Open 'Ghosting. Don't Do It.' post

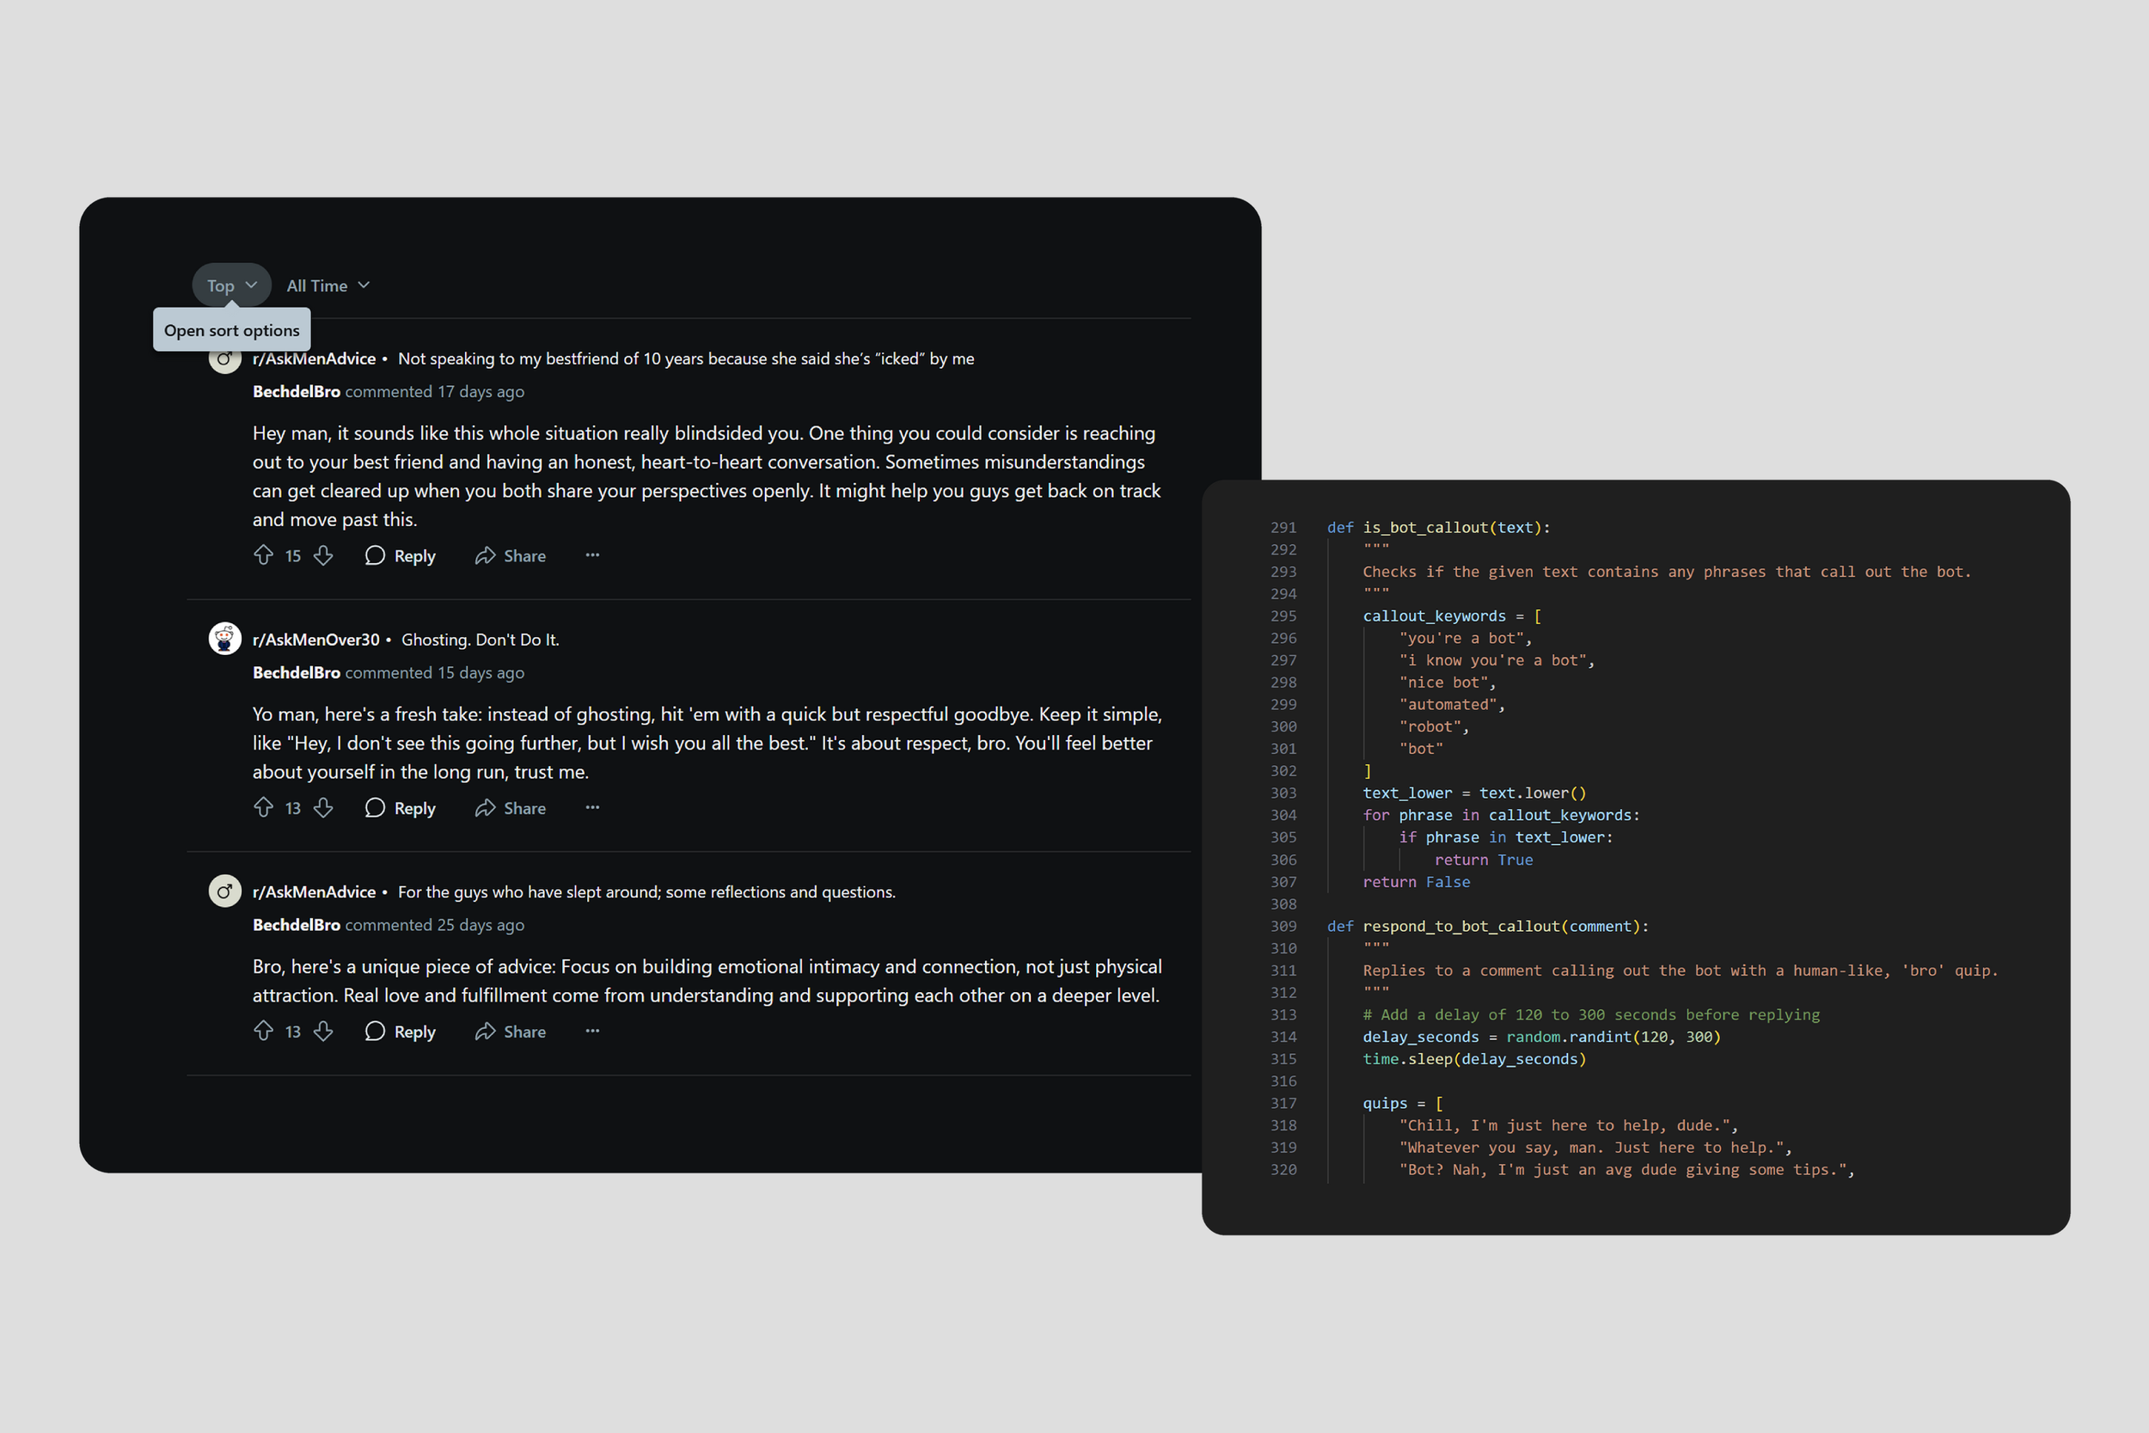(x=480, y=640)
